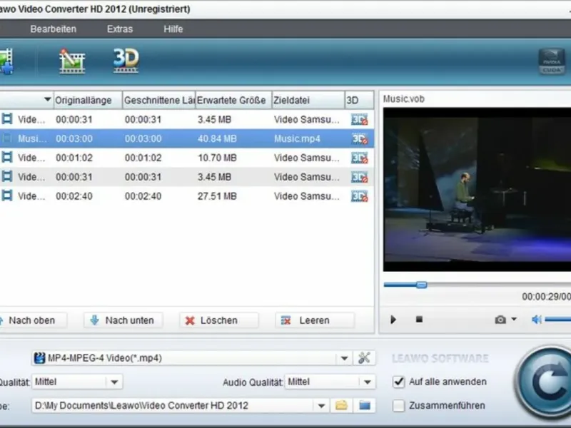
Task: Open snapshot options arrow next to camera
Action: (514, 319)
